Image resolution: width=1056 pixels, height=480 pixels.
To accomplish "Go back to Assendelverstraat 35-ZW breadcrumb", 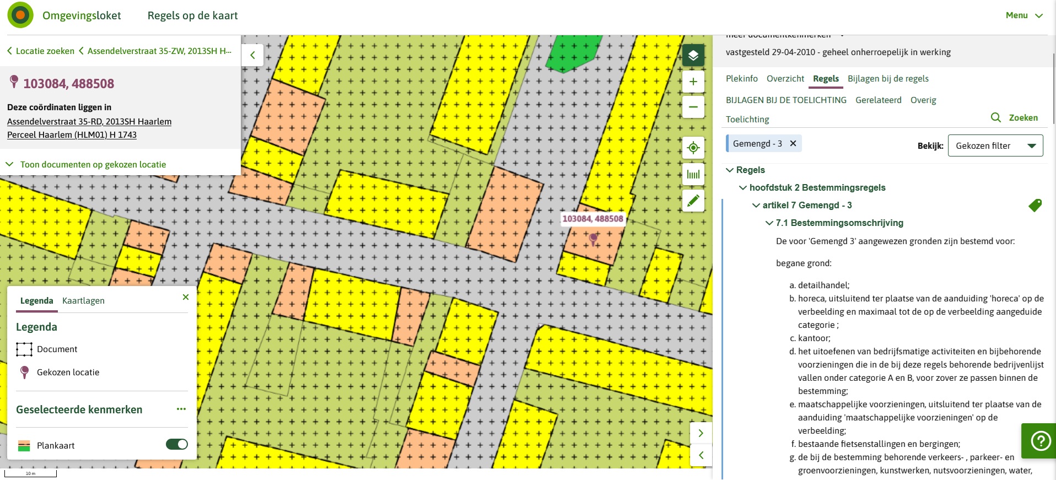I will 155,51.
